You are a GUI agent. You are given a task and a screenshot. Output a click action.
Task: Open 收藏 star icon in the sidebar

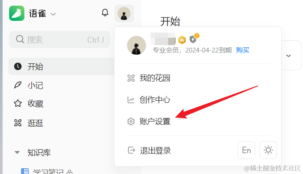[18, 103]
